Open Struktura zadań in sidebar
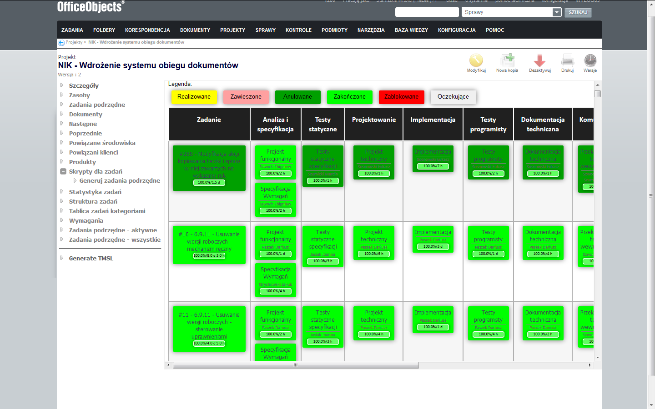The width and height of the screenshot is (655, 409). point(93,201)
